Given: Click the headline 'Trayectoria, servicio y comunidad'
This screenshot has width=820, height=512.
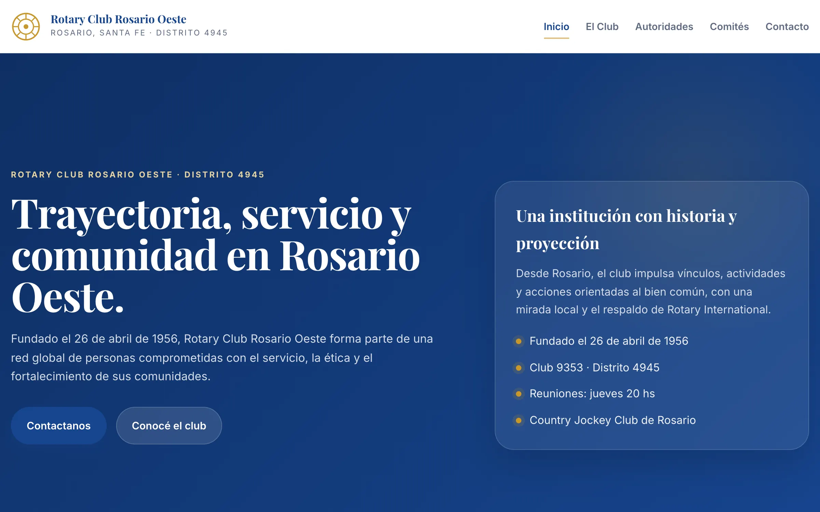Looking at the screenshot, I should [x=216, y=255].
